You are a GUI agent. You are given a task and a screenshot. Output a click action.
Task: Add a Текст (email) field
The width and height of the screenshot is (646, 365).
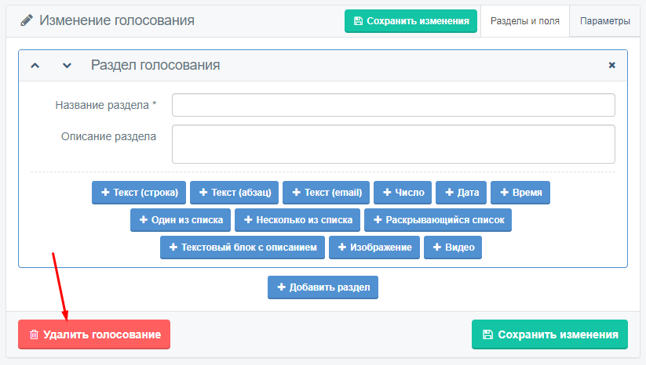327,193
